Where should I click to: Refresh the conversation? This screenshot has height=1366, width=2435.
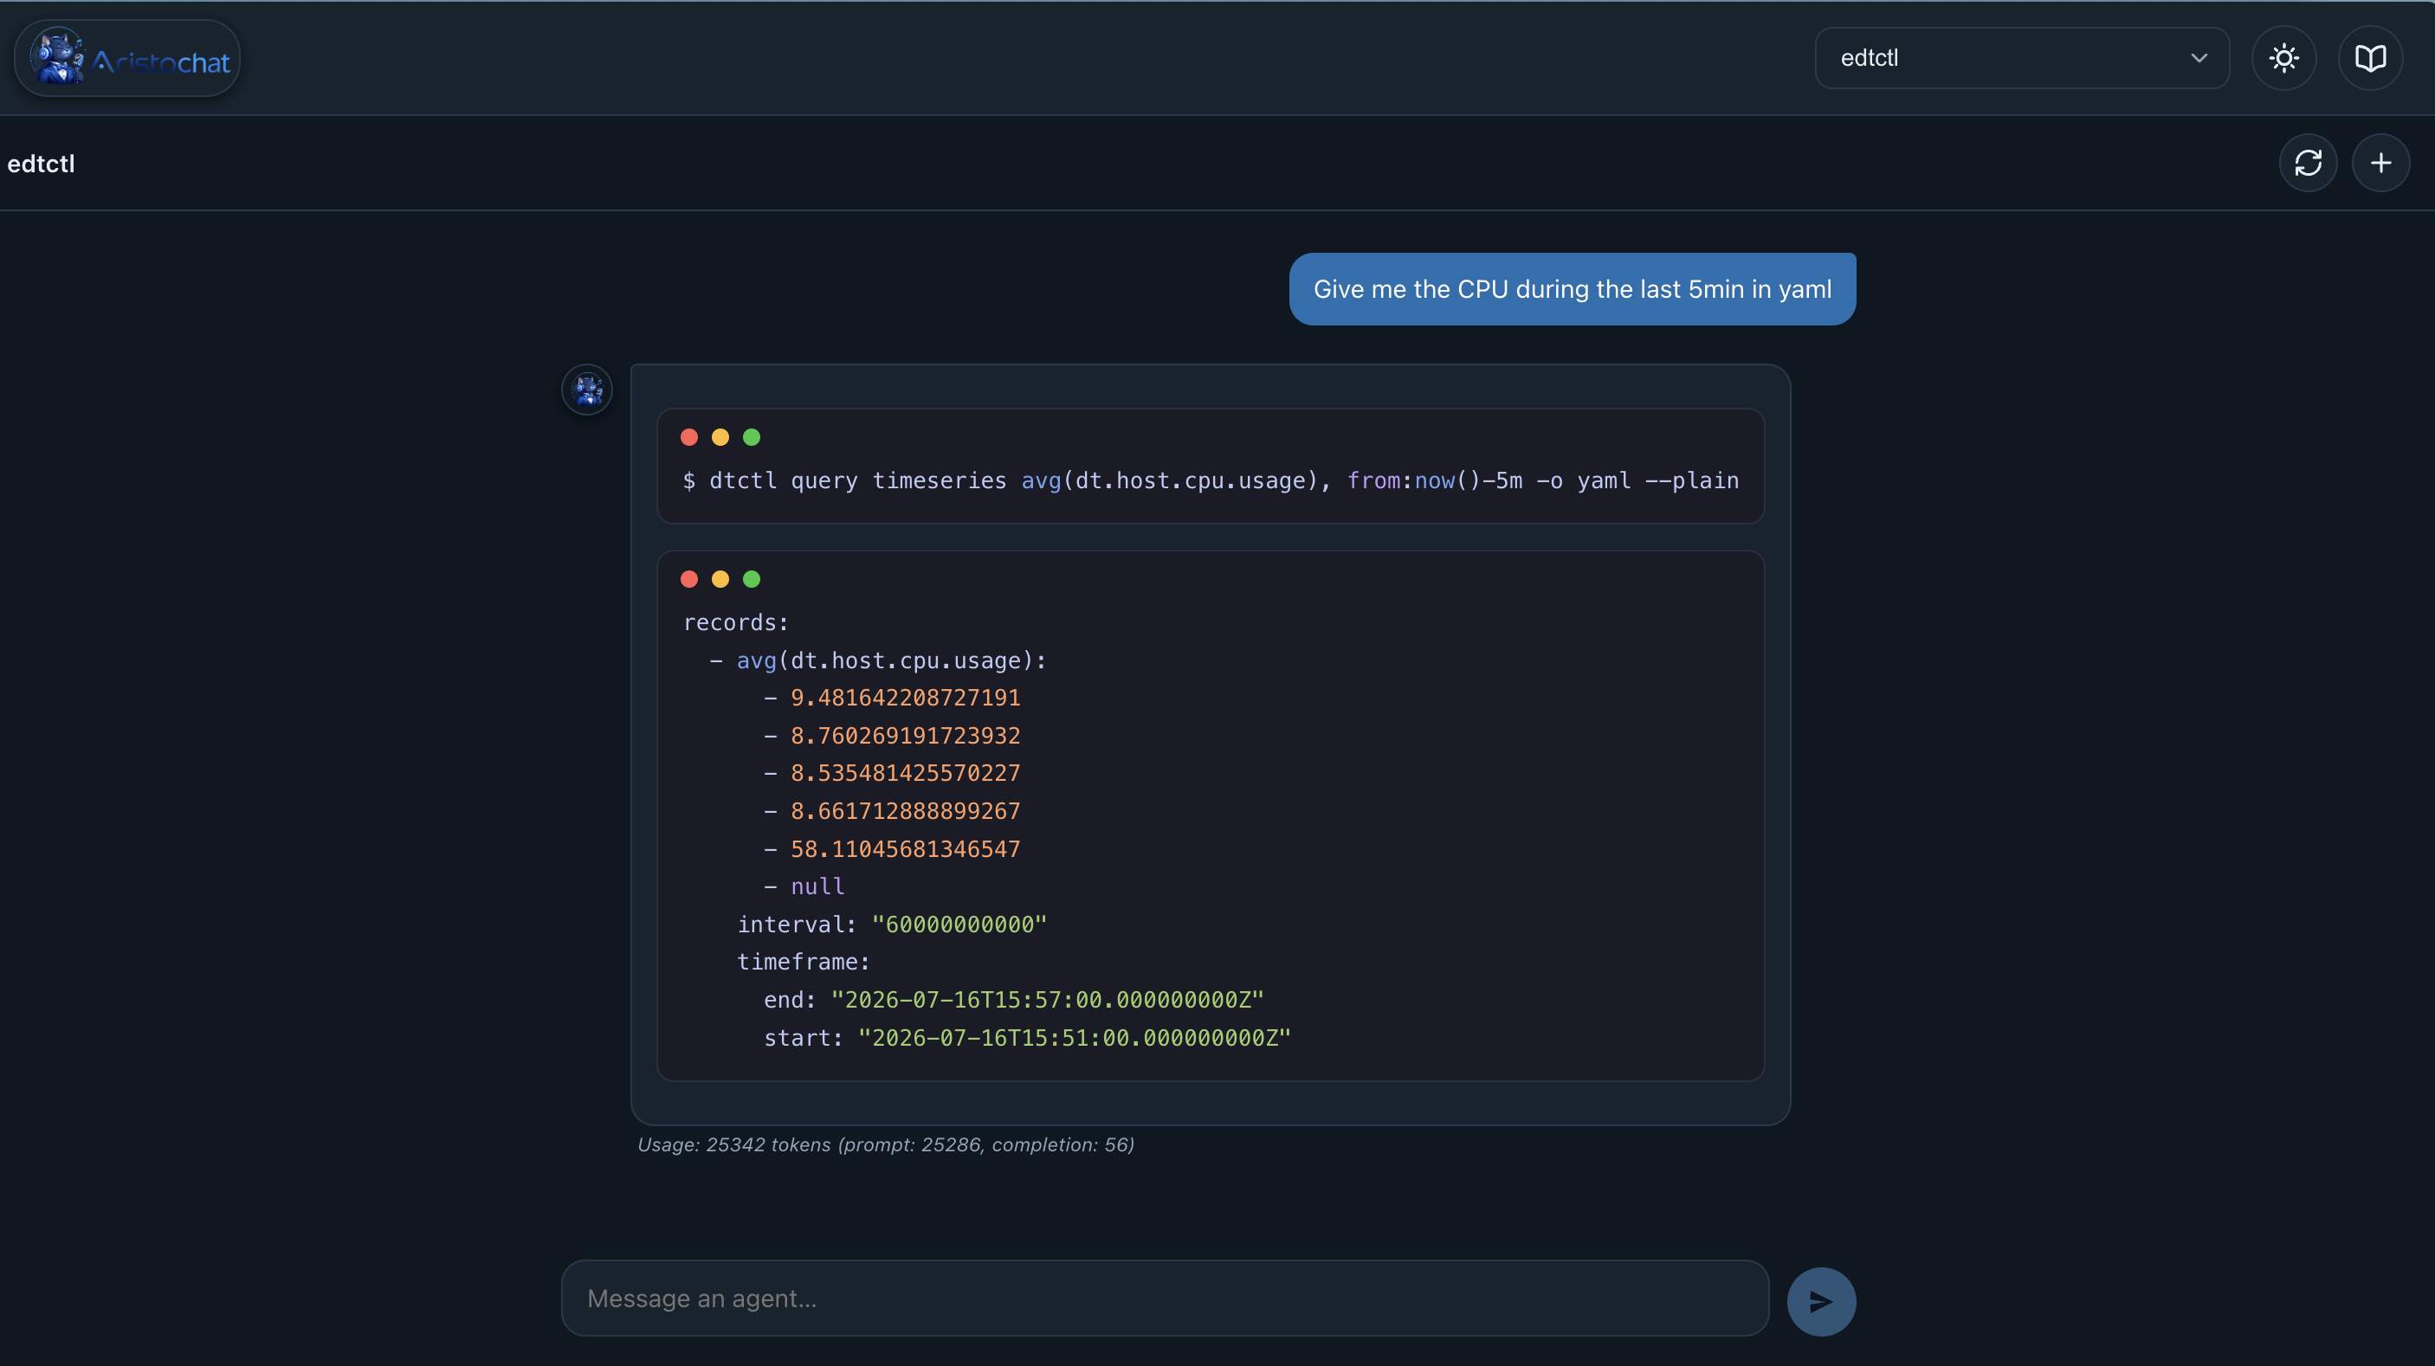click(2309, 164)
